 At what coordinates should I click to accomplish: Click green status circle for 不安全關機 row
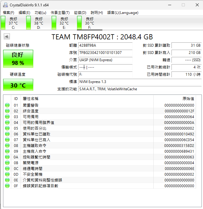point(7,174)
